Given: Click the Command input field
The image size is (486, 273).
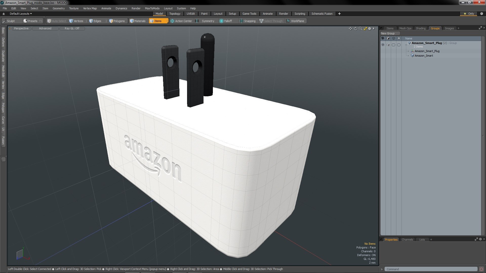Looking at the screenshot, I should click(x=431, y=269).
